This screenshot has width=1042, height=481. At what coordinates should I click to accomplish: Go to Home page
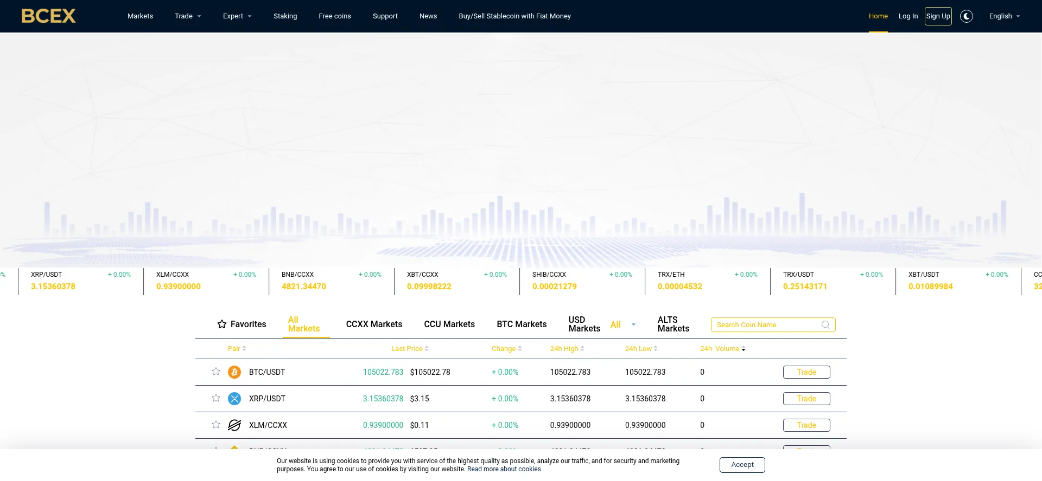tap(878, 16)
